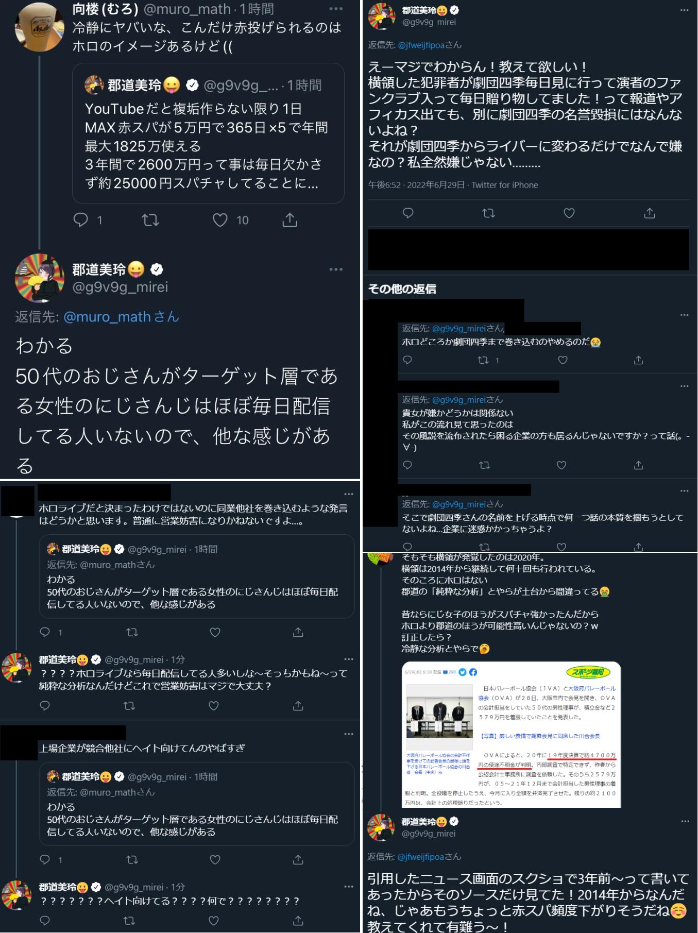
Task: Share the muro_math tweet via share icon
Action: pyautogui.click(x=290, y=220)
